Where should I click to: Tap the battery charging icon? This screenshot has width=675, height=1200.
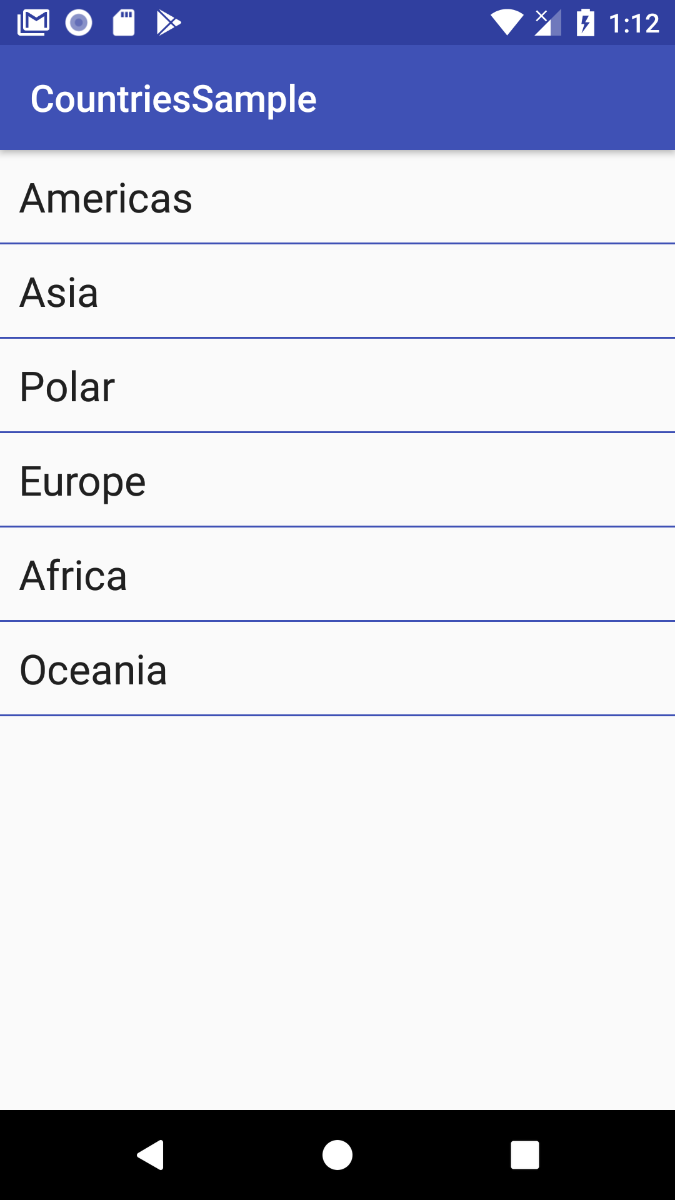[585, 23]
